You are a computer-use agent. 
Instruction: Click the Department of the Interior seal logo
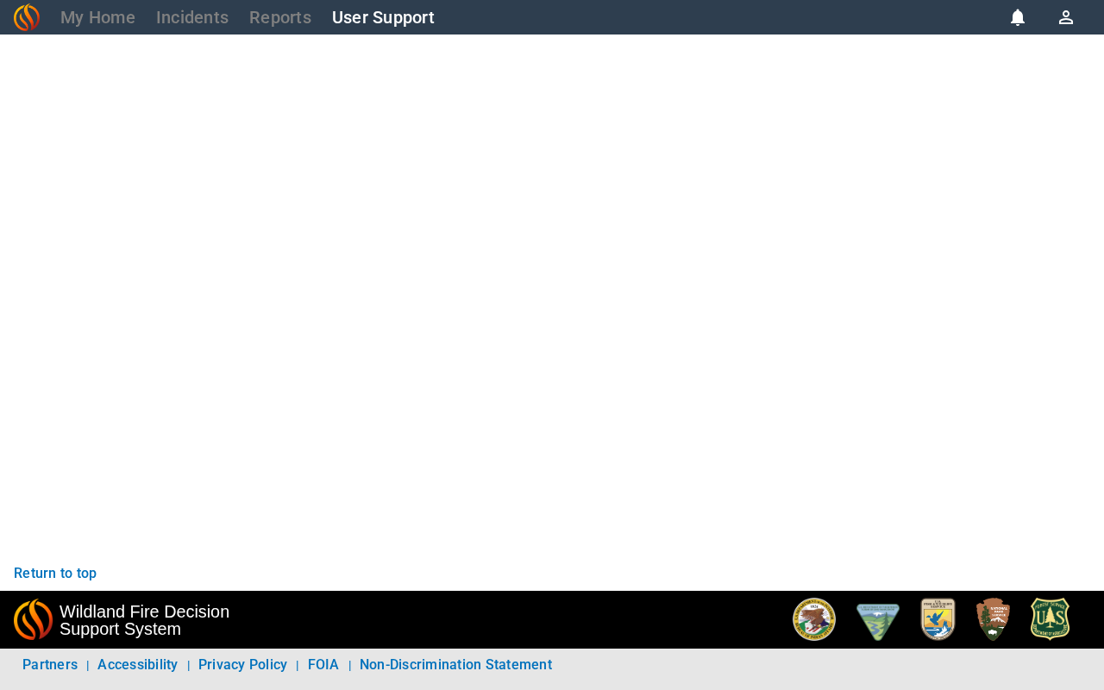814,619
